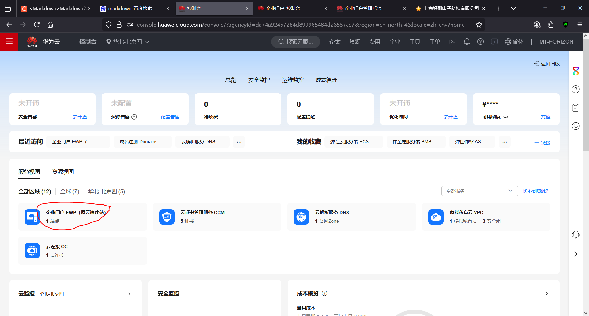Open the customer service headset icon
Viewport: 589px width, 316px height.
tap(576, 235)
